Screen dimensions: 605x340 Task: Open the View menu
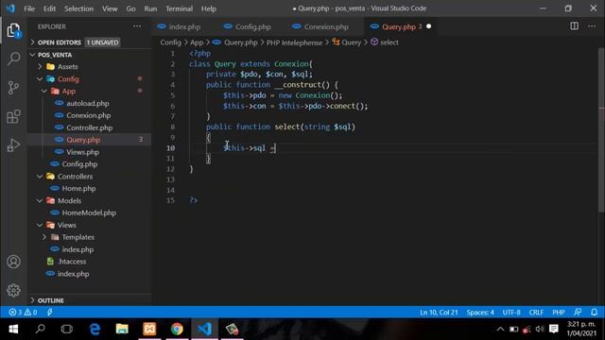coord(110,8)
